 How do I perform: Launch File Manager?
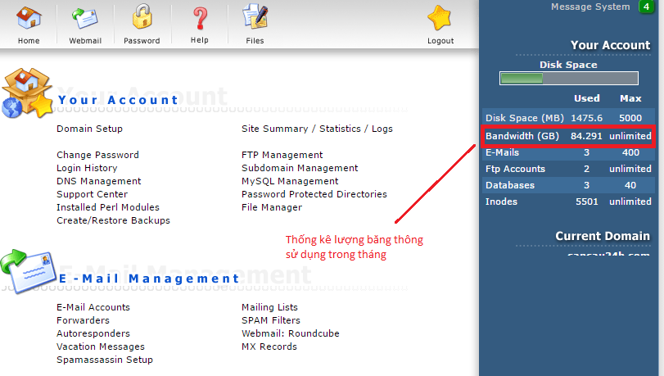(x=272, y=207)
